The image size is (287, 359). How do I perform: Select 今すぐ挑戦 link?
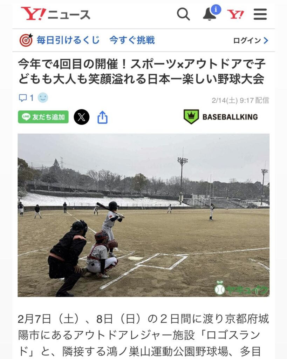[132, 40]
